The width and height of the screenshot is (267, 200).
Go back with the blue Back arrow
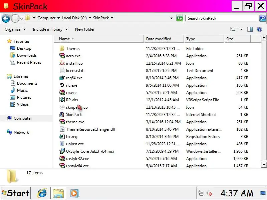pos(6,18)
